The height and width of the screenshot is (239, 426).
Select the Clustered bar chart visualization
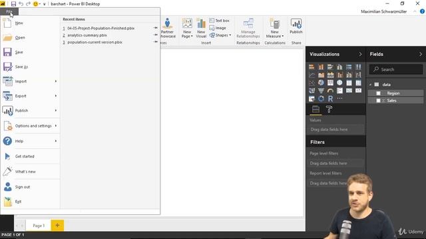(330, 67)
